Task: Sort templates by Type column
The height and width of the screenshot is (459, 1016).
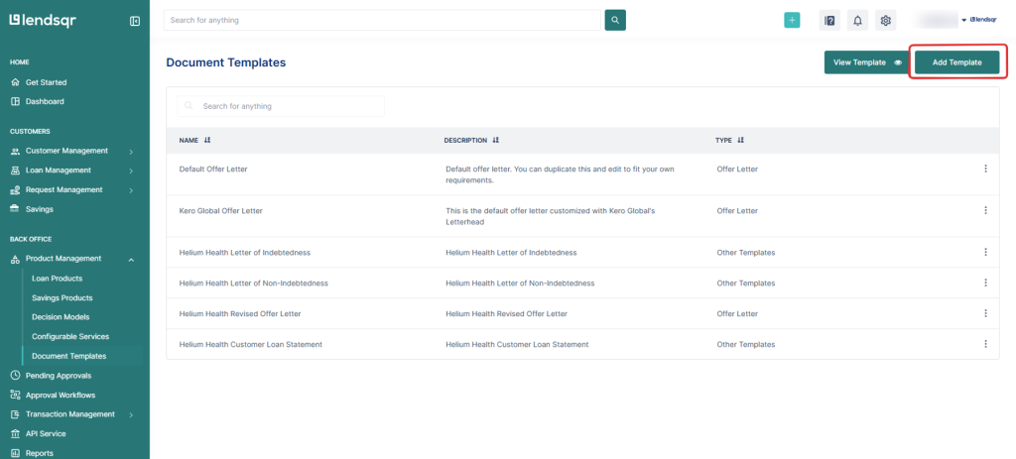Action: pyautogui.click(x=740, y=141)
